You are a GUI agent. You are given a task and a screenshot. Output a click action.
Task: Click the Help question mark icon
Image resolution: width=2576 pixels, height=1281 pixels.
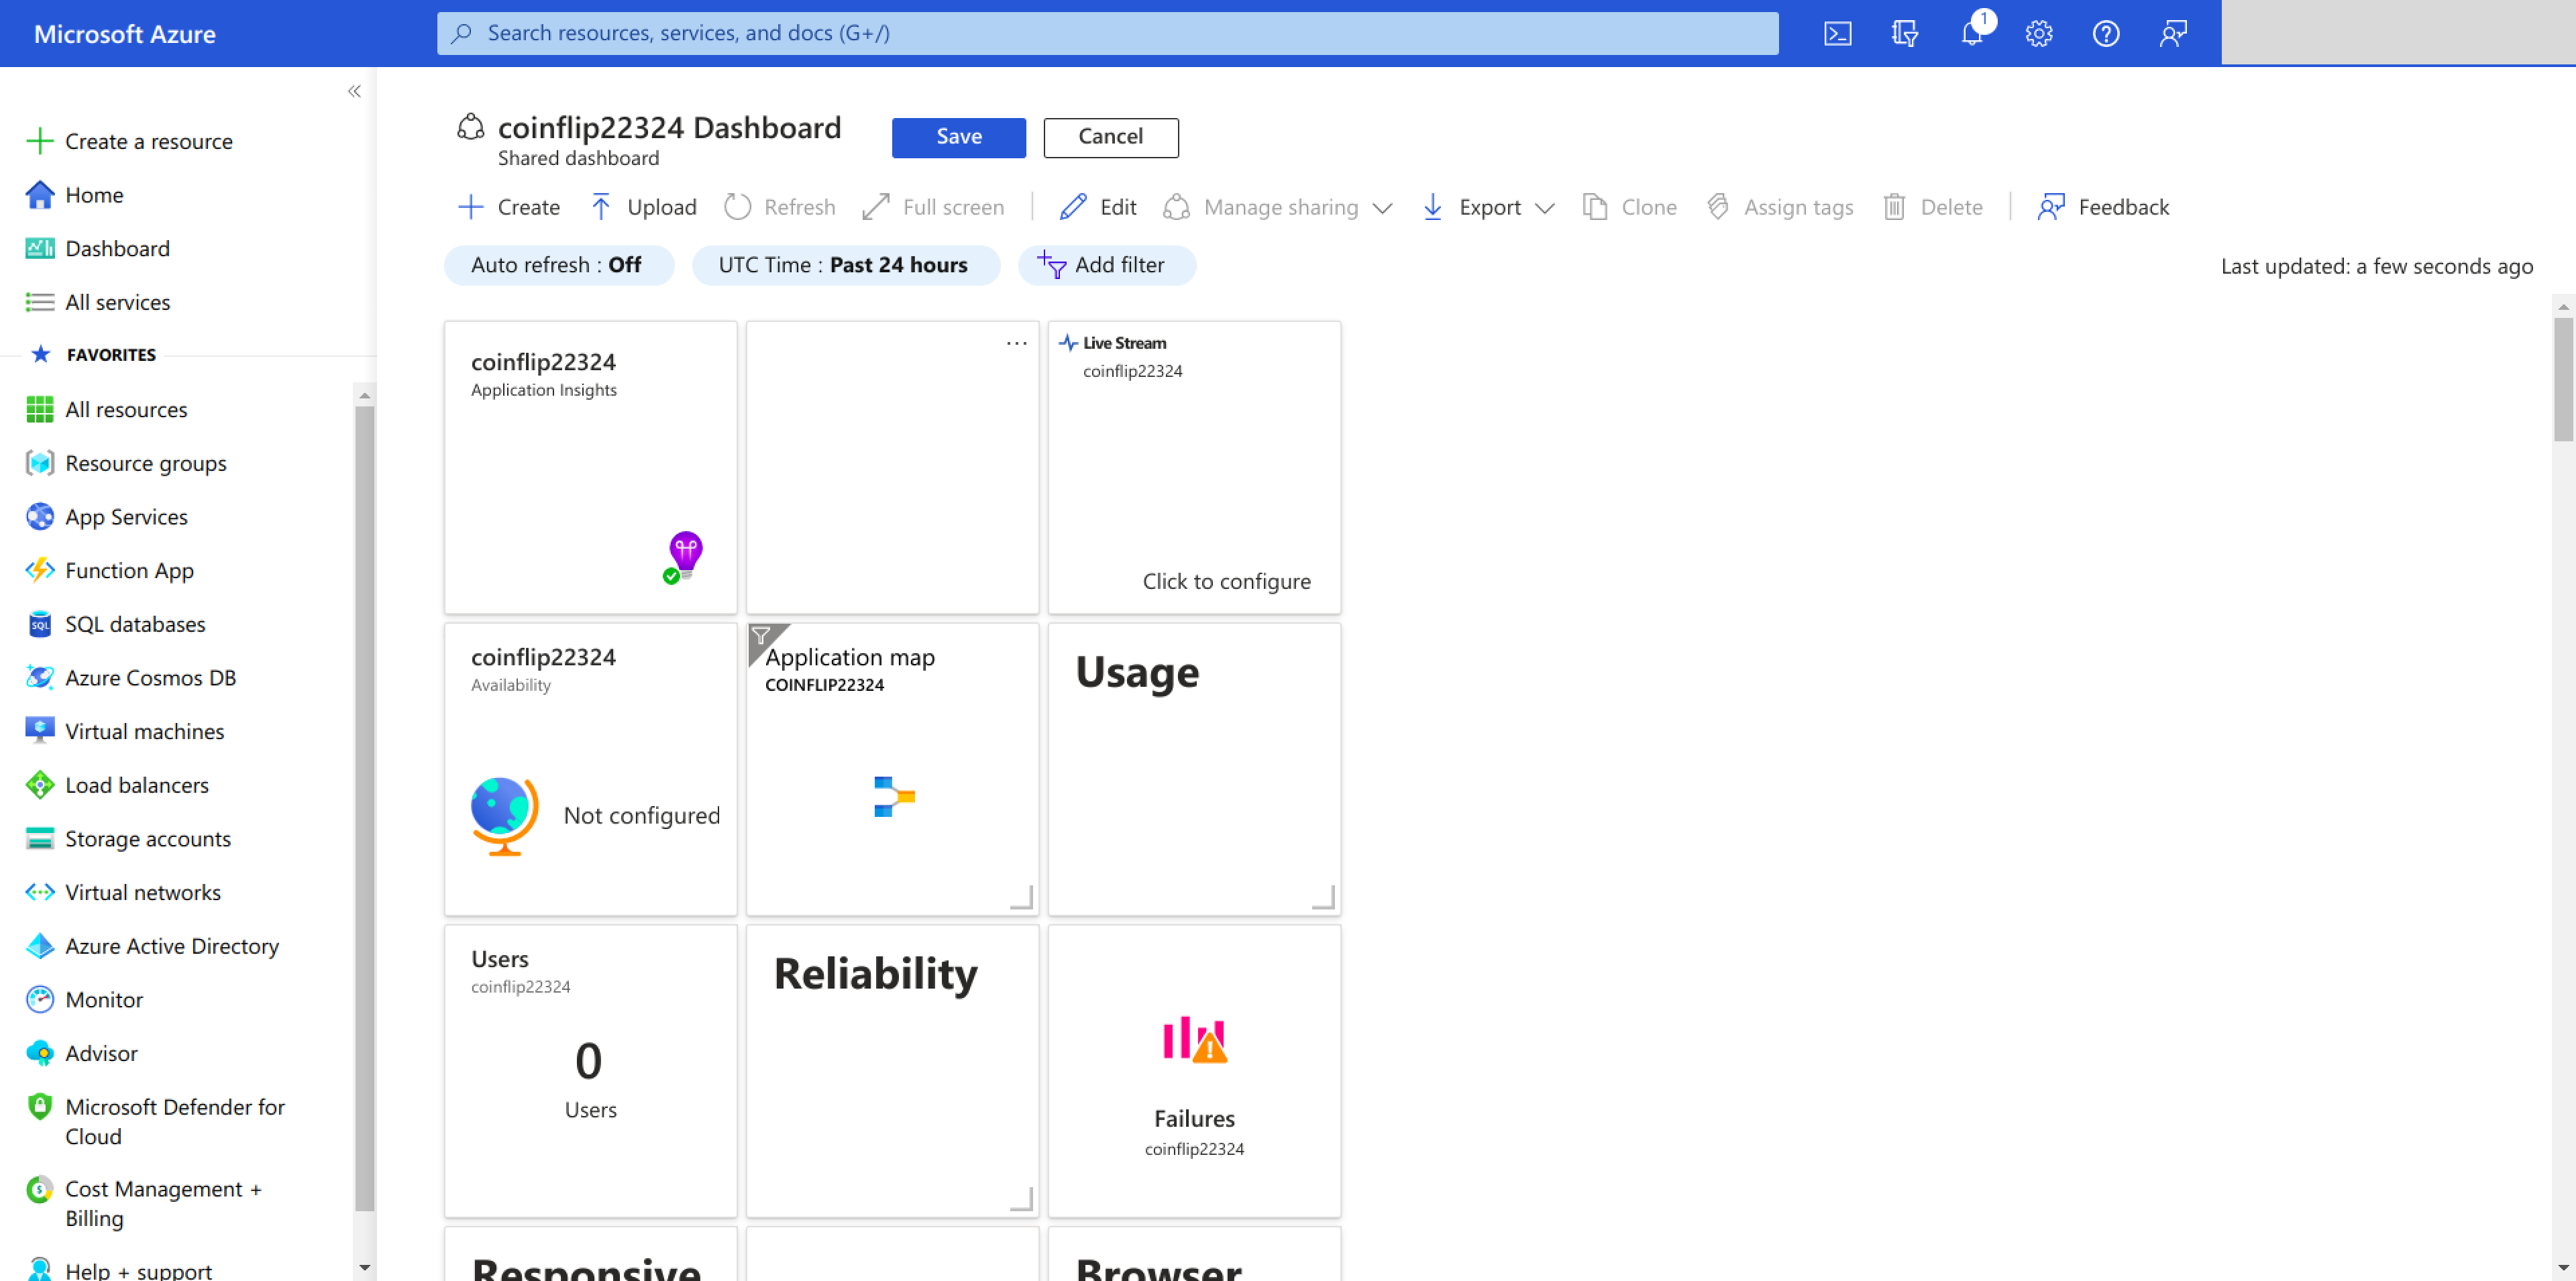coord(2105,33)
